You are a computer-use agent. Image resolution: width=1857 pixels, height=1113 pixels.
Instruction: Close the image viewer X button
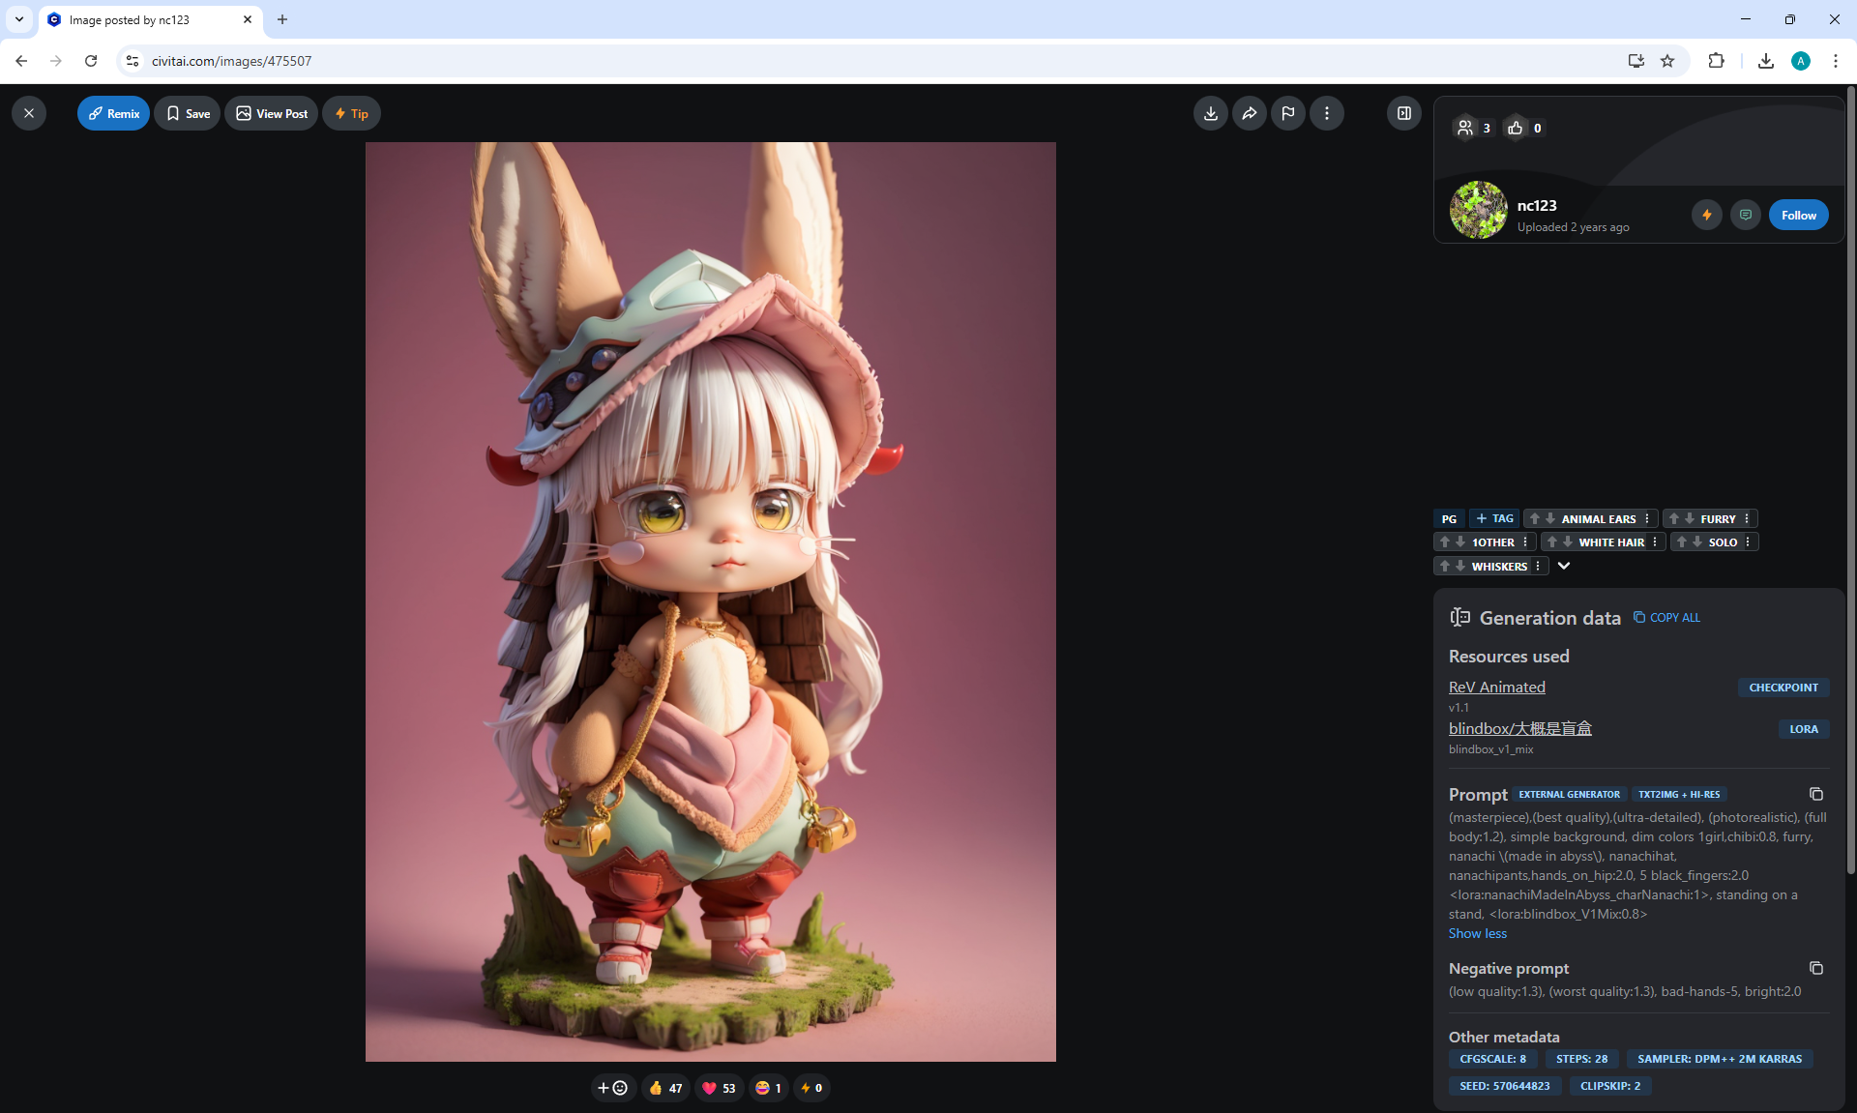[x=29, y=113]
